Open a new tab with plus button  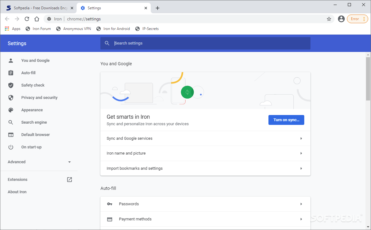(x=158, y=8)
